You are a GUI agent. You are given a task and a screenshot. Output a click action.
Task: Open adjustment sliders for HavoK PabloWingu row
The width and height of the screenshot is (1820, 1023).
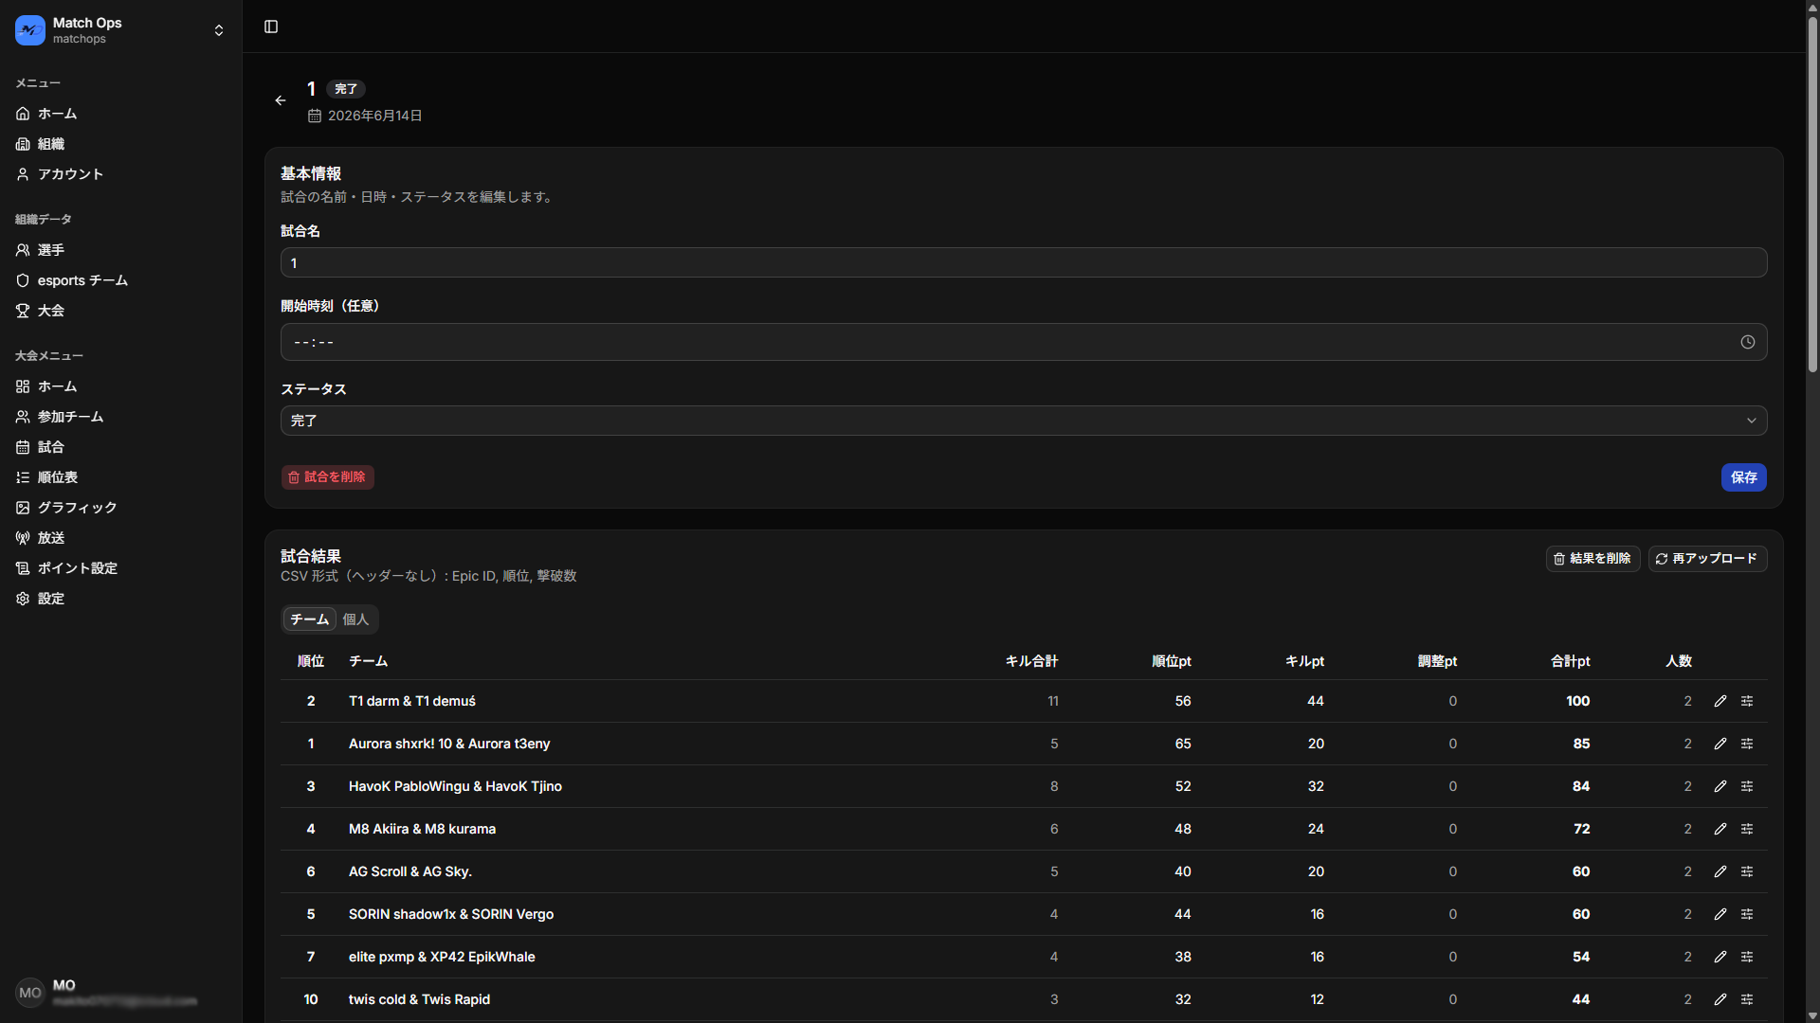click(1747, 786)
